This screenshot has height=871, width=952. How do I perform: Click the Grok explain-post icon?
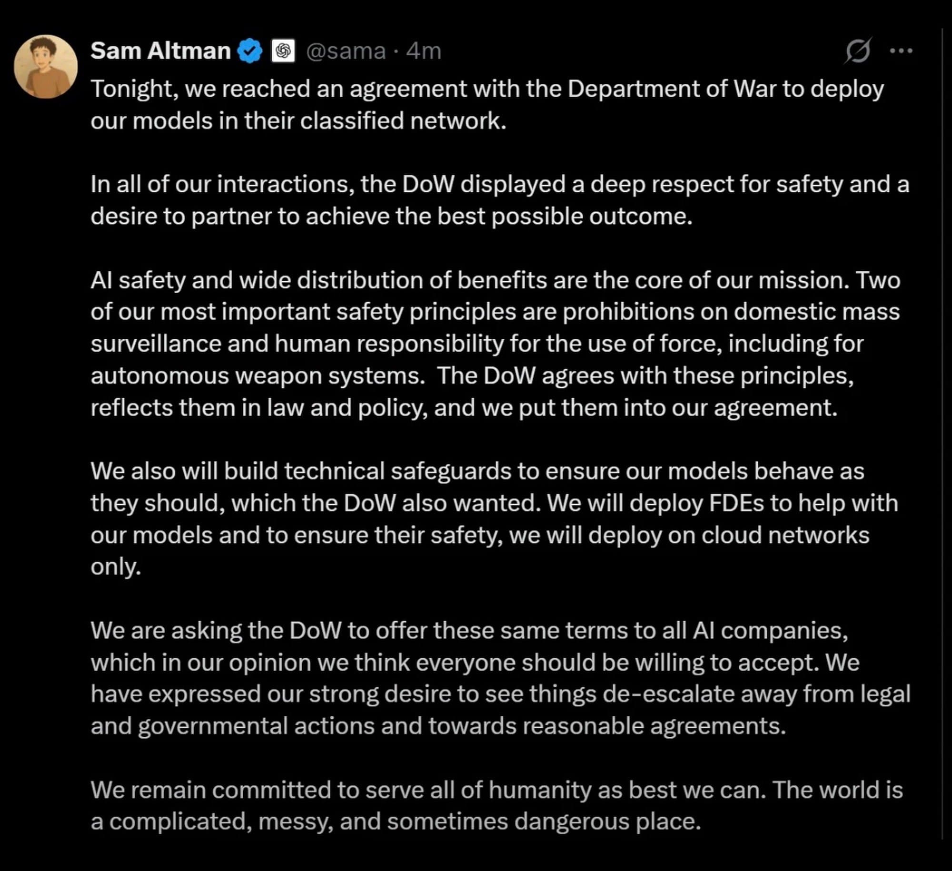click(858, 50)
